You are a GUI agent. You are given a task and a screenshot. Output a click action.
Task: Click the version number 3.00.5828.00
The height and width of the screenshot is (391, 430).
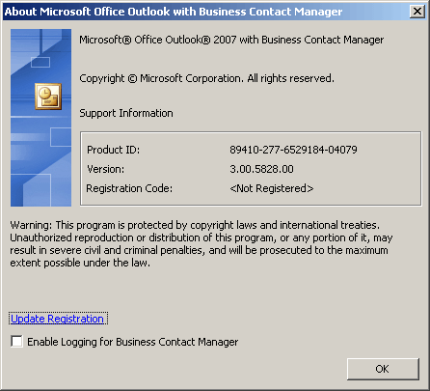click(261, 169)
